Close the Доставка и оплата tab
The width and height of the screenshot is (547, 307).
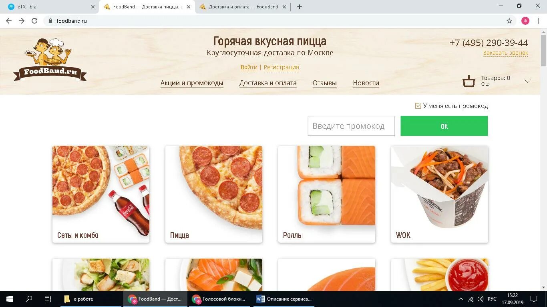pyautogui.click(x=284, y=7)
